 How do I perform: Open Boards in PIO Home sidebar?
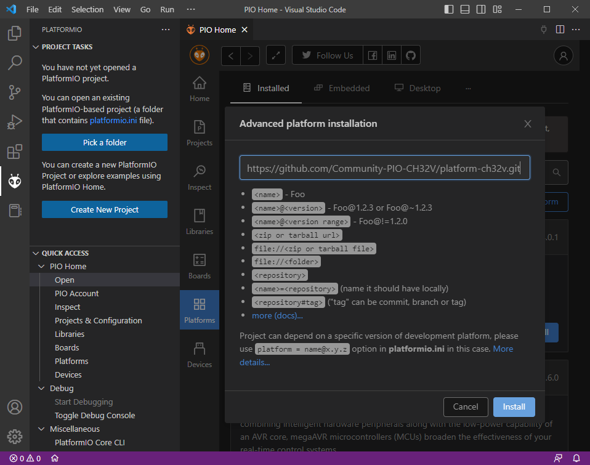(200, 266)
